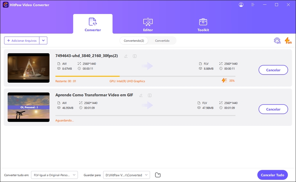Click the waiting progress bar of Aprende video
Viewport: 296px width, 182px height.
pos(145,115)
